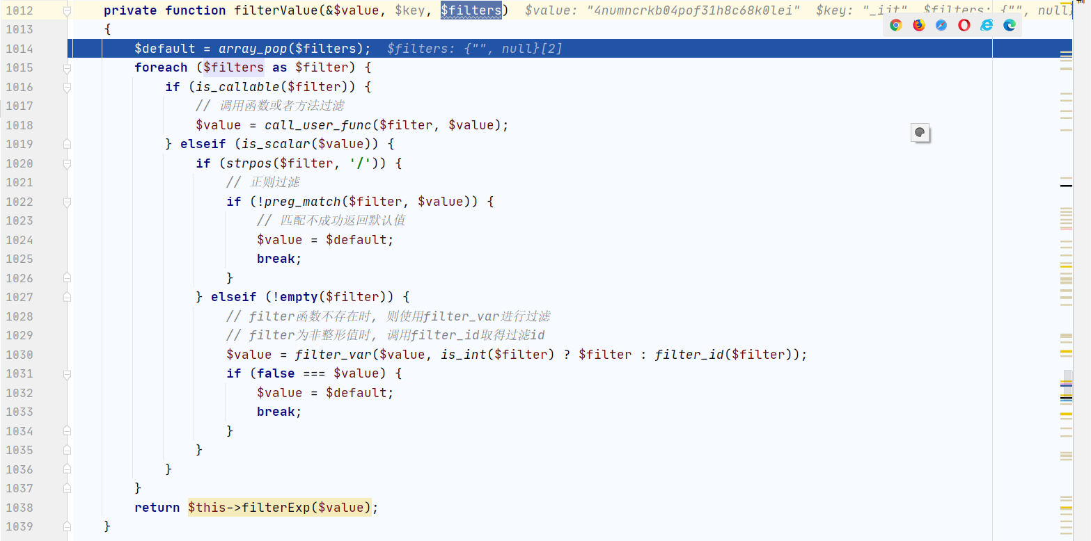This screenshot has width=1091, height=541.
Task: Click the highlighted $filters parameter in signature
Action: 471,10
